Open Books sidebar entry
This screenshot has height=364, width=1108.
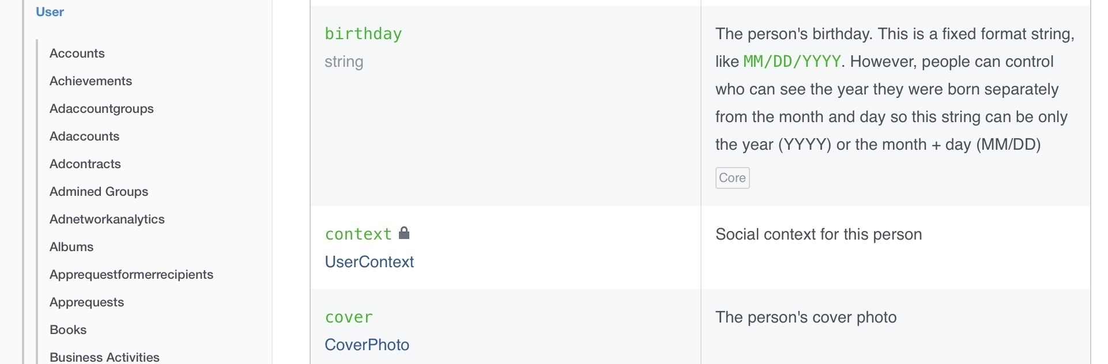[68, 330]
